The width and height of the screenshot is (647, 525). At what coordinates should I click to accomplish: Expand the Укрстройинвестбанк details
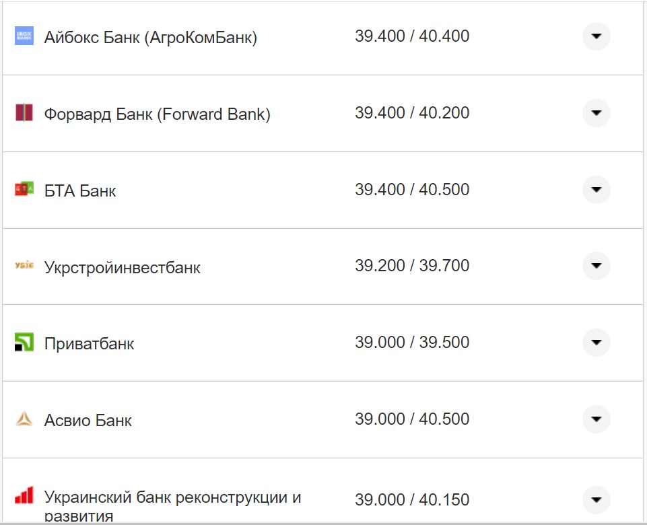[596, 266]
